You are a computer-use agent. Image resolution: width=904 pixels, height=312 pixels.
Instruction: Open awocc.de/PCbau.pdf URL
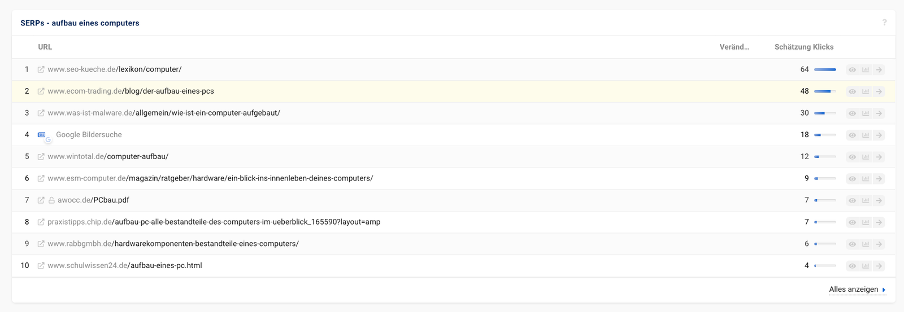[93, 200]
